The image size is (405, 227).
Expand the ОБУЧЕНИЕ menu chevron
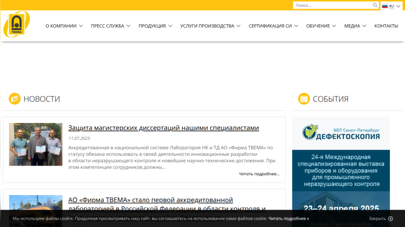pos(334,26)
